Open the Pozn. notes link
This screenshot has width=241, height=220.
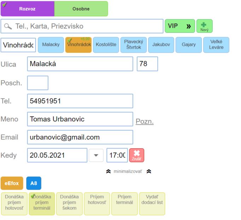(145, 121)
